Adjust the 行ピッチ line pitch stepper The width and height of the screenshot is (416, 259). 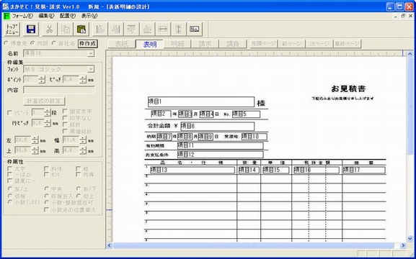pos(48,123)
